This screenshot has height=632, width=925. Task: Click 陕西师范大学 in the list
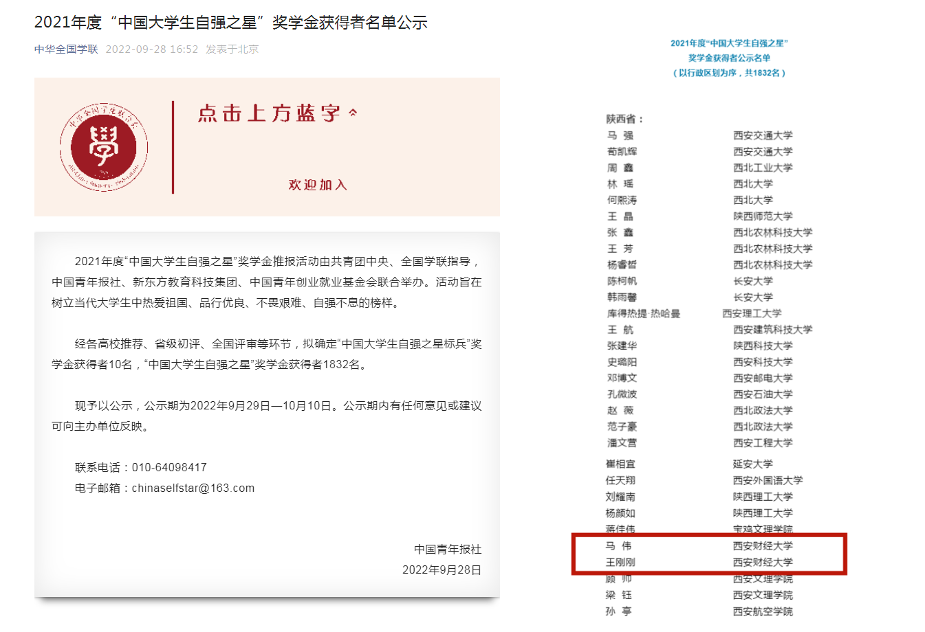763,216
